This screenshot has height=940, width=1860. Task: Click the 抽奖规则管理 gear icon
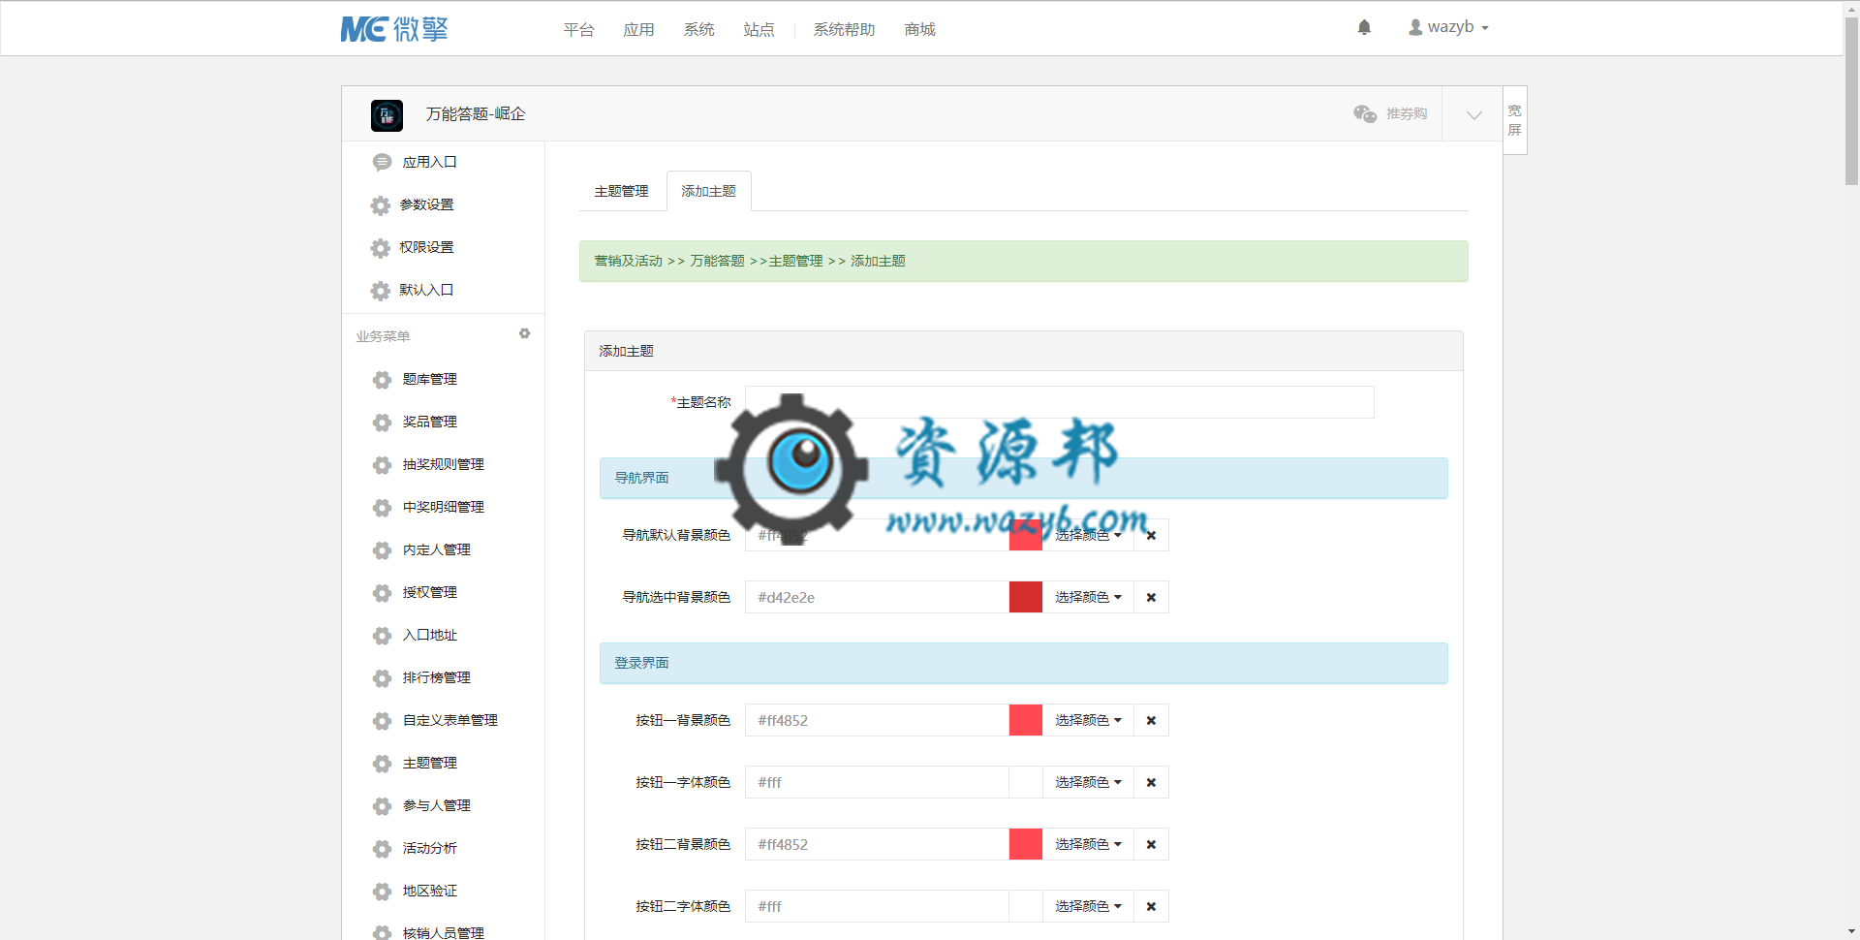coord(382,465)
